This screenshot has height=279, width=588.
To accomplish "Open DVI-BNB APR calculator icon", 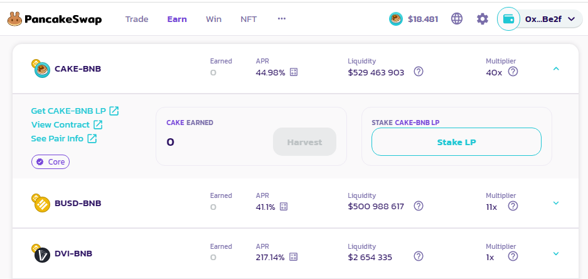I will pos(292,257).
